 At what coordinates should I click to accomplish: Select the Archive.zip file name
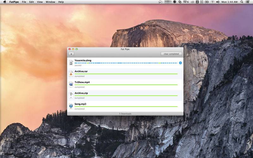[81, 93]
